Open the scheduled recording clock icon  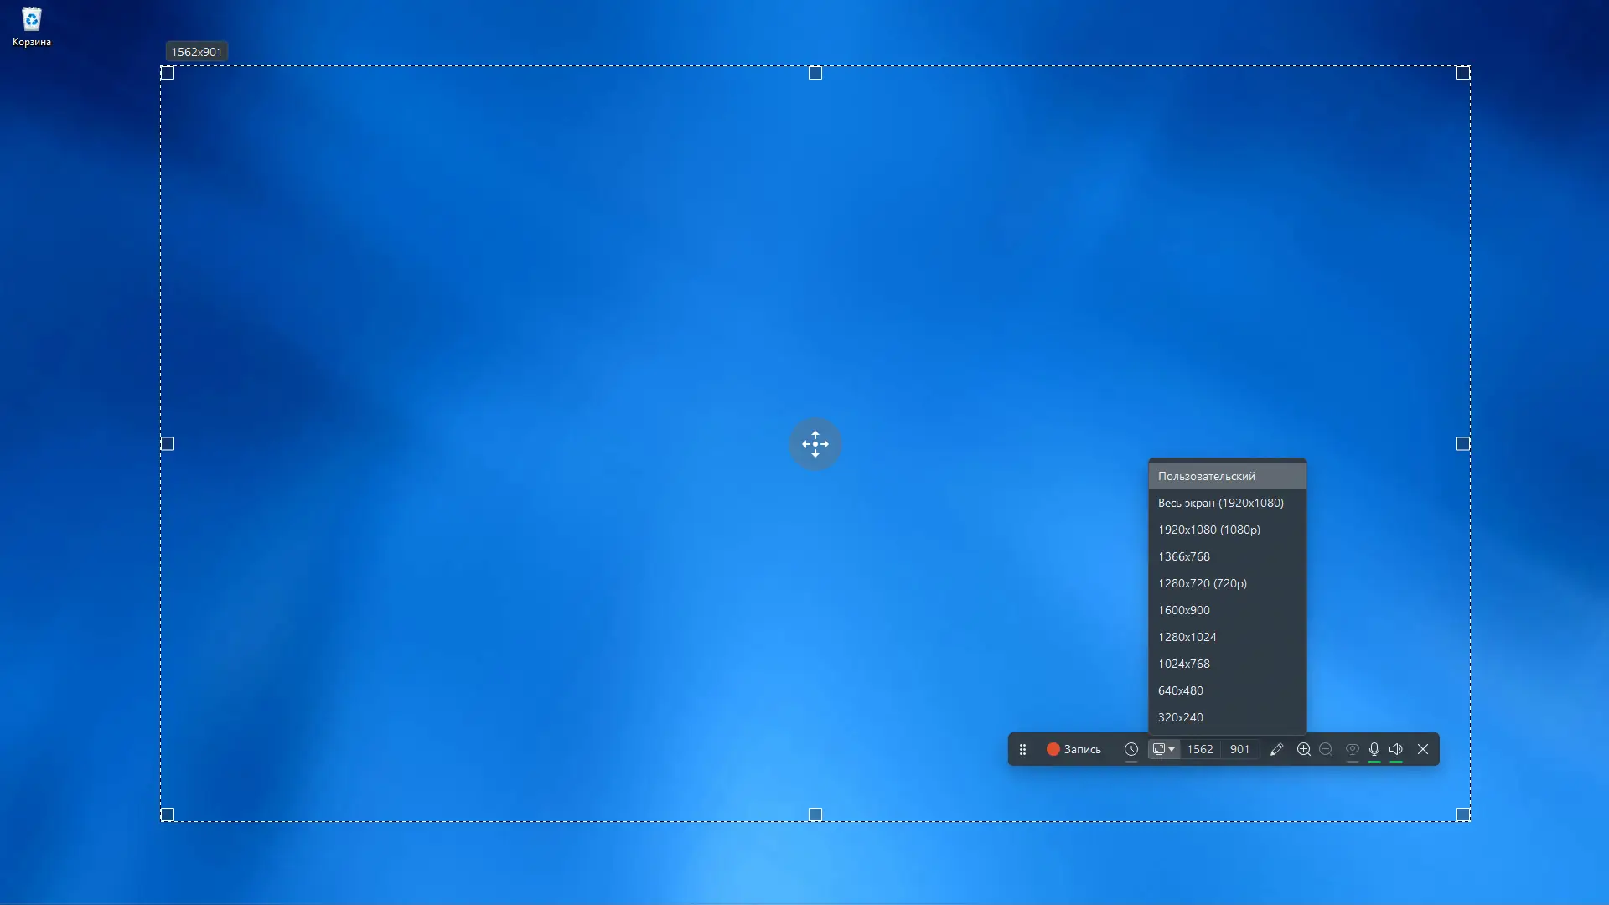pos(1131,749)
